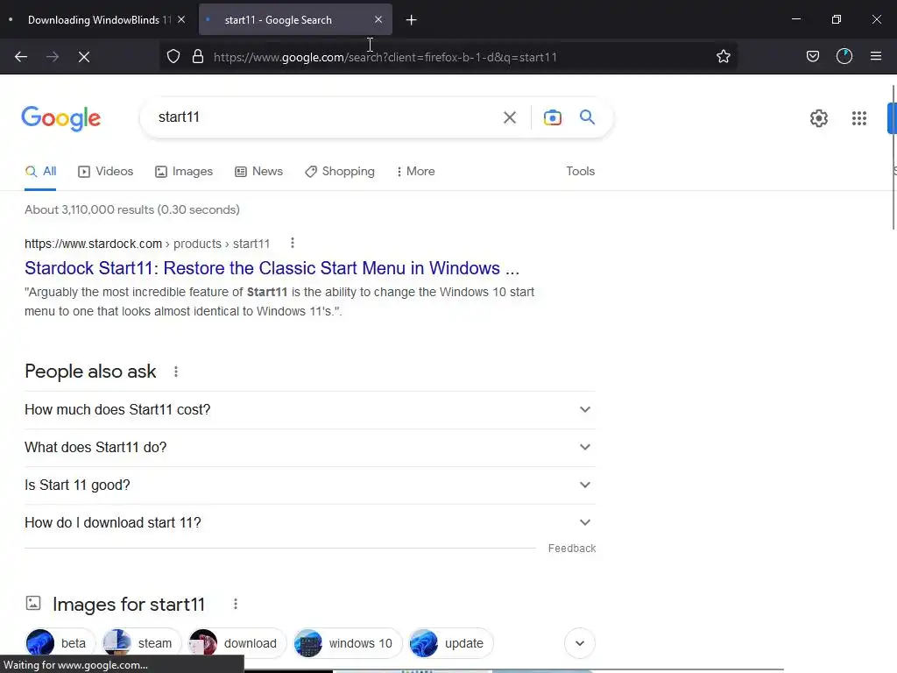897x673 pixels.
Task: Expand What does Start11 do?
Action: [x=310, y=448]
